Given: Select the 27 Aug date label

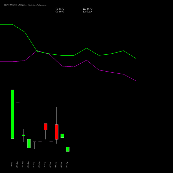Looking at the screenshot, I should (34, 165).
